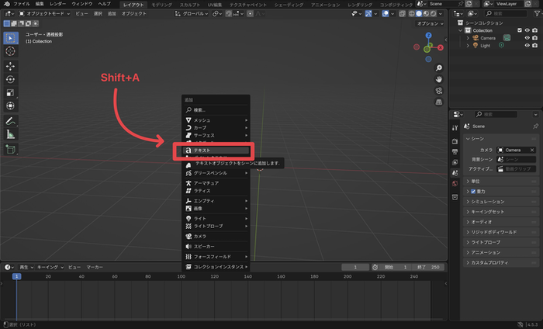Click the zoom magnifier viewport gizmo
This screenshot has height=329, width=543.
pos(438,66)
